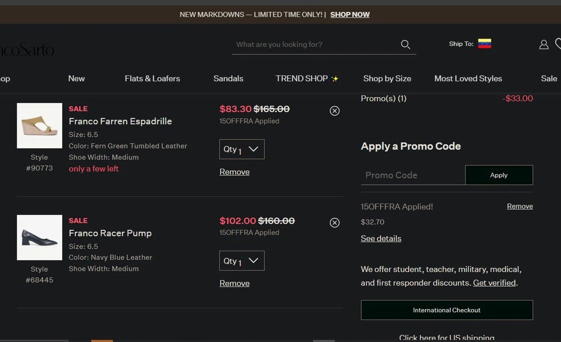Open See details for promo
561x342 pixels.
click(x=381, y=238)
